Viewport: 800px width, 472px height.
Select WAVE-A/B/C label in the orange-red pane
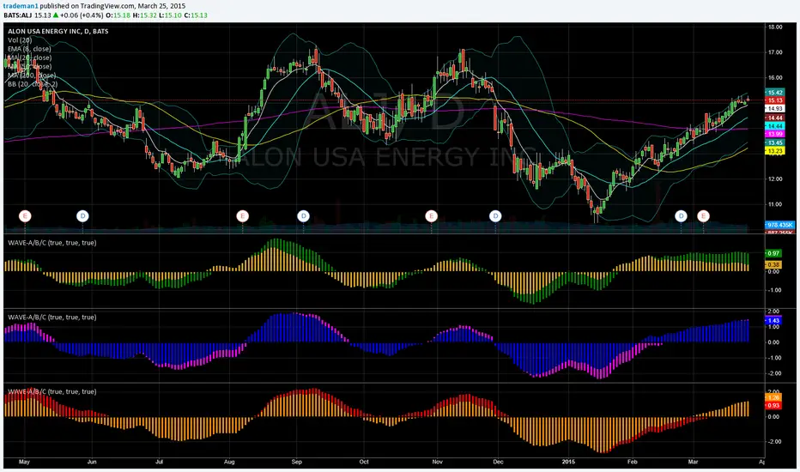(52, 392)
